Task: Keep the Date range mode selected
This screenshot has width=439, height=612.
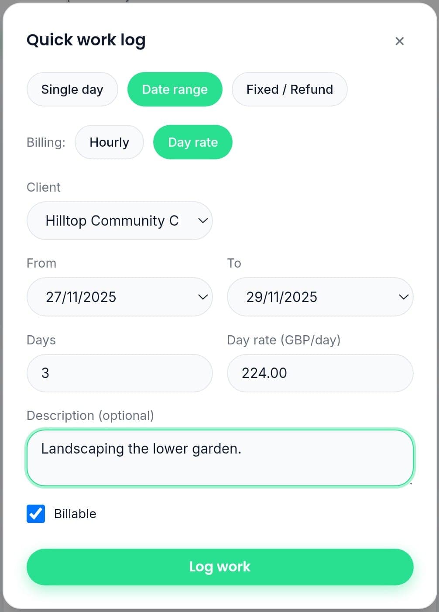Action: click(175, 89)
